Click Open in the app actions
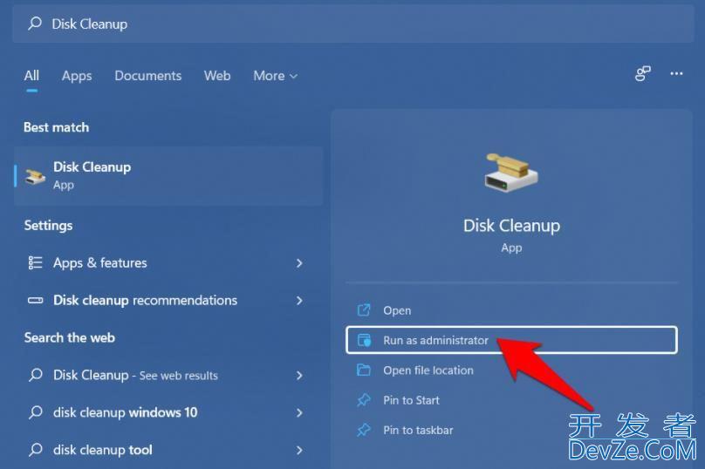Image resolution: width=705 pixels, height=469 pixels. (x=511, y=310)
